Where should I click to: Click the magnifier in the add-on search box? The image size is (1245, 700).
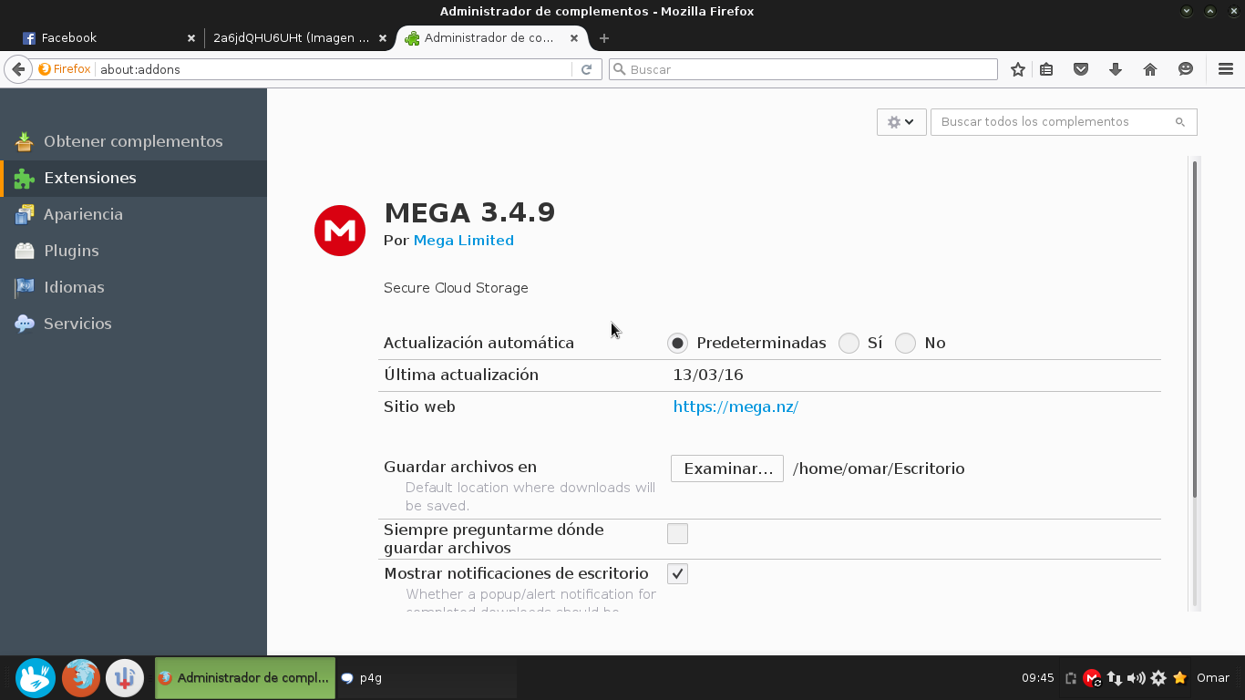click(x=1180, y=122)
